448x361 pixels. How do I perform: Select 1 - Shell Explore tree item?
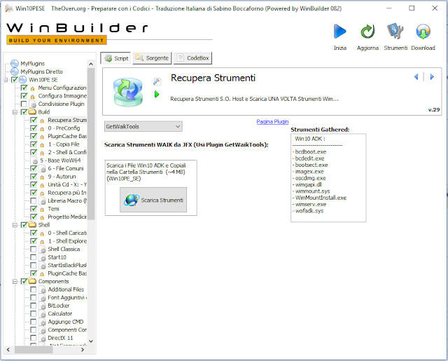pyautogui.click(x=67, y=241)
